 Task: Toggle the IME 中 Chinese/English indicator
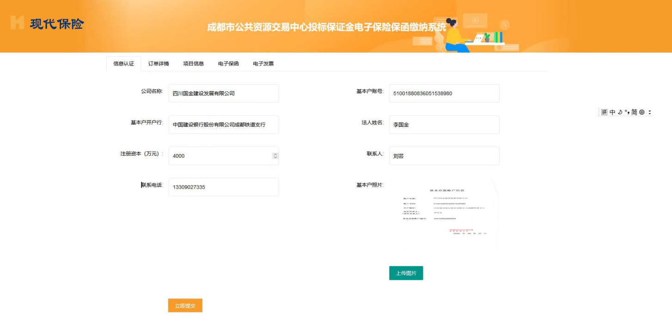(x=612, y=112)
